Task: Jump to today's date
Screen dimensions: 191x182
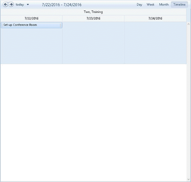Action: [20, 5]
